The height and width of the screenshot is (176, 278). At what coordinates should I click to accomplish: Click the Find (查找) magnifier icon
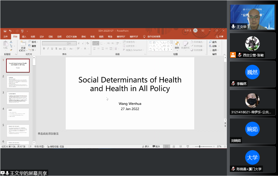(x=210, y=42)
